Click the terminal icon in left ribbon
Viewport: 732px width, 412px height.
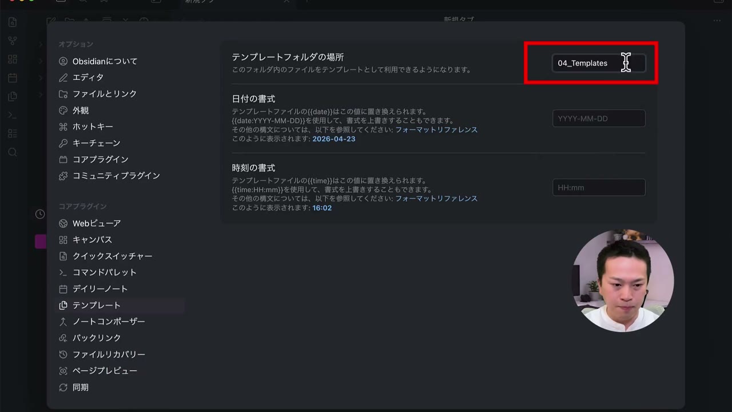point(13,115)
